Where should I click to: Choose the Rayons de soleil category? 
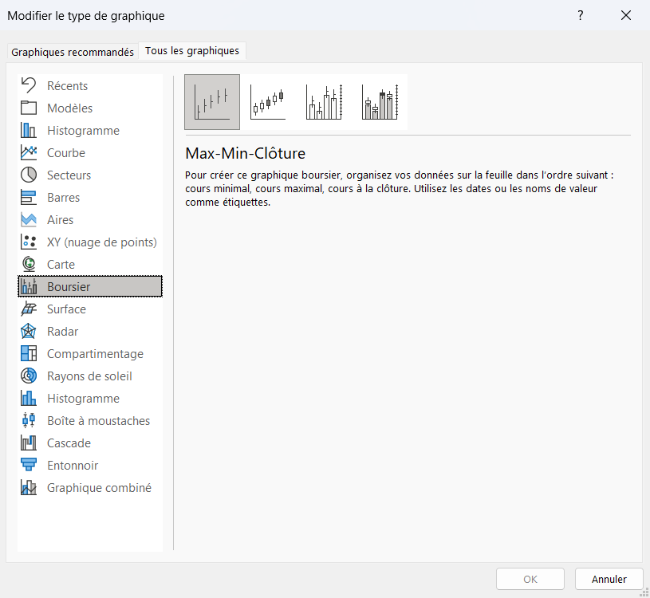point(90,376)
